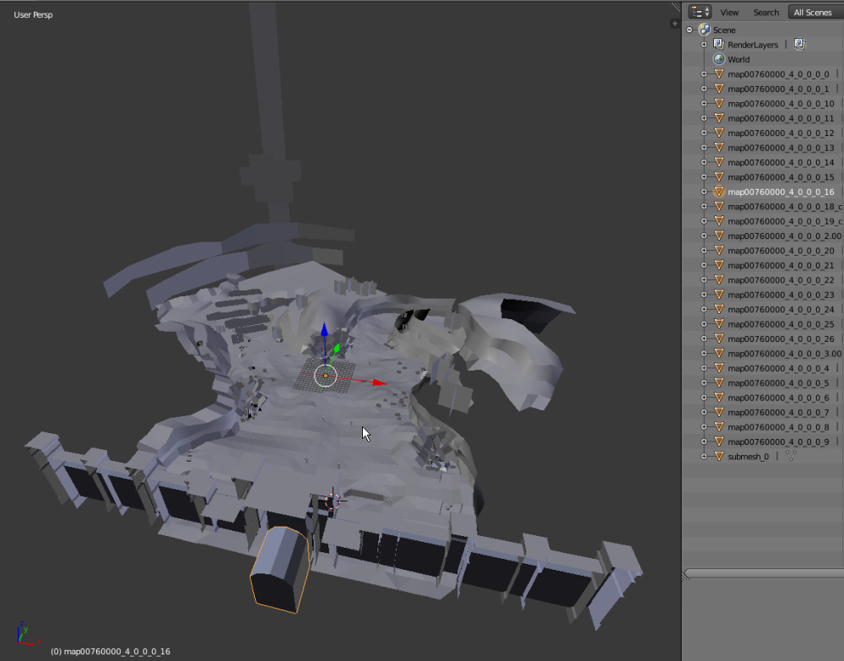The height and width of the screenshot is (661, 844).
Task: Click mesh data icon right of submesh_0
Action: [x=790, y=456]
